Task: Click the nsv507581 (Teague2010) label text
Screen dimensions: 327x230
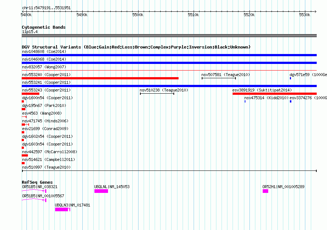Action: [226, 75]
